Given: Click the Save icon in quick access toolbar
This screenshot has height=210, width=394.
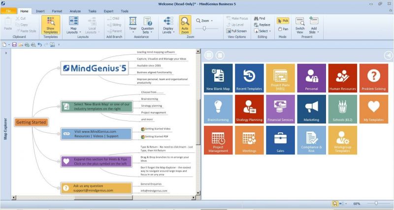Looking at the screenshot, I should point(14,45).
